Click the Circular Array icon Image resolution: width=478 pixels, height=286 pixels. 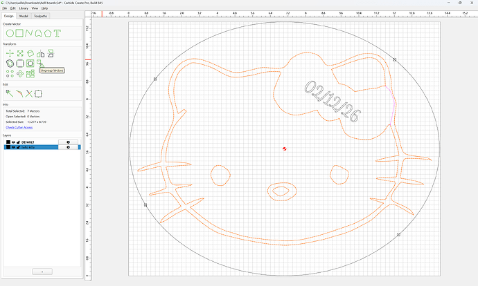[20, 73]
